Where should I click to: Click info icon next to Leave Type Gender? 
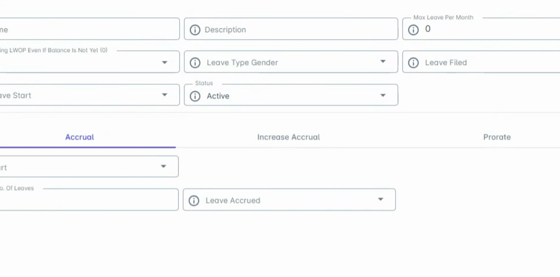pyautogui.click(x=195, y=63)
